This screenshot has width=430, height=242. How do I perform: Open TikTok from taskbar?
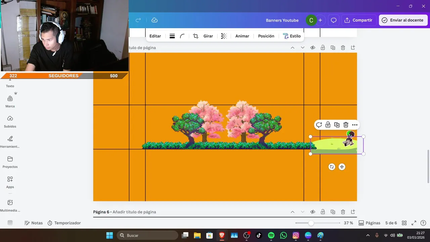(259, 235)
